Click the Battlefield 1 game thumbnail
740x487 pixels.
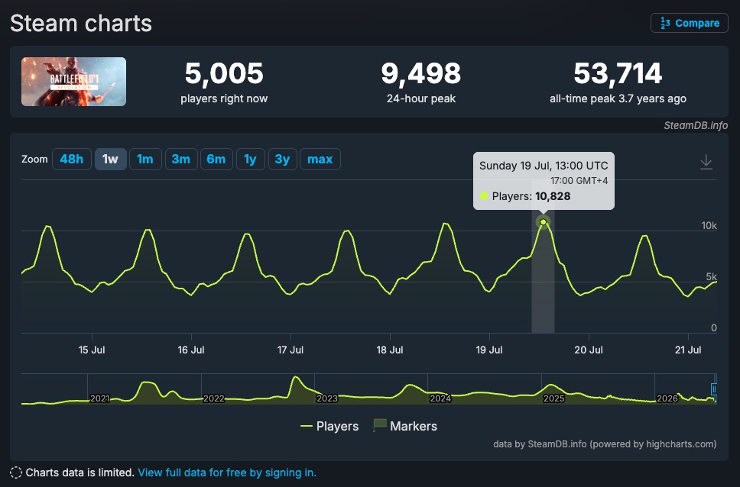73,82
